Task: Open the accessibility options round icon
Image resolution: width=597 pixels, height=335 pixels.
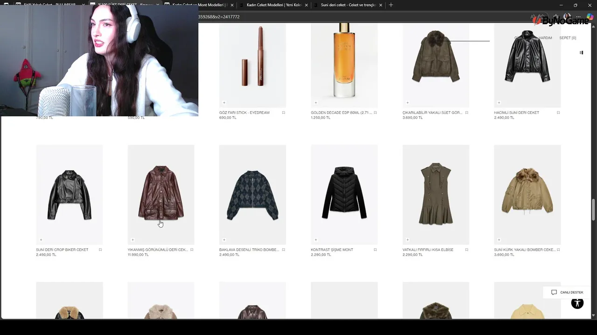Action: click(577, 303)
